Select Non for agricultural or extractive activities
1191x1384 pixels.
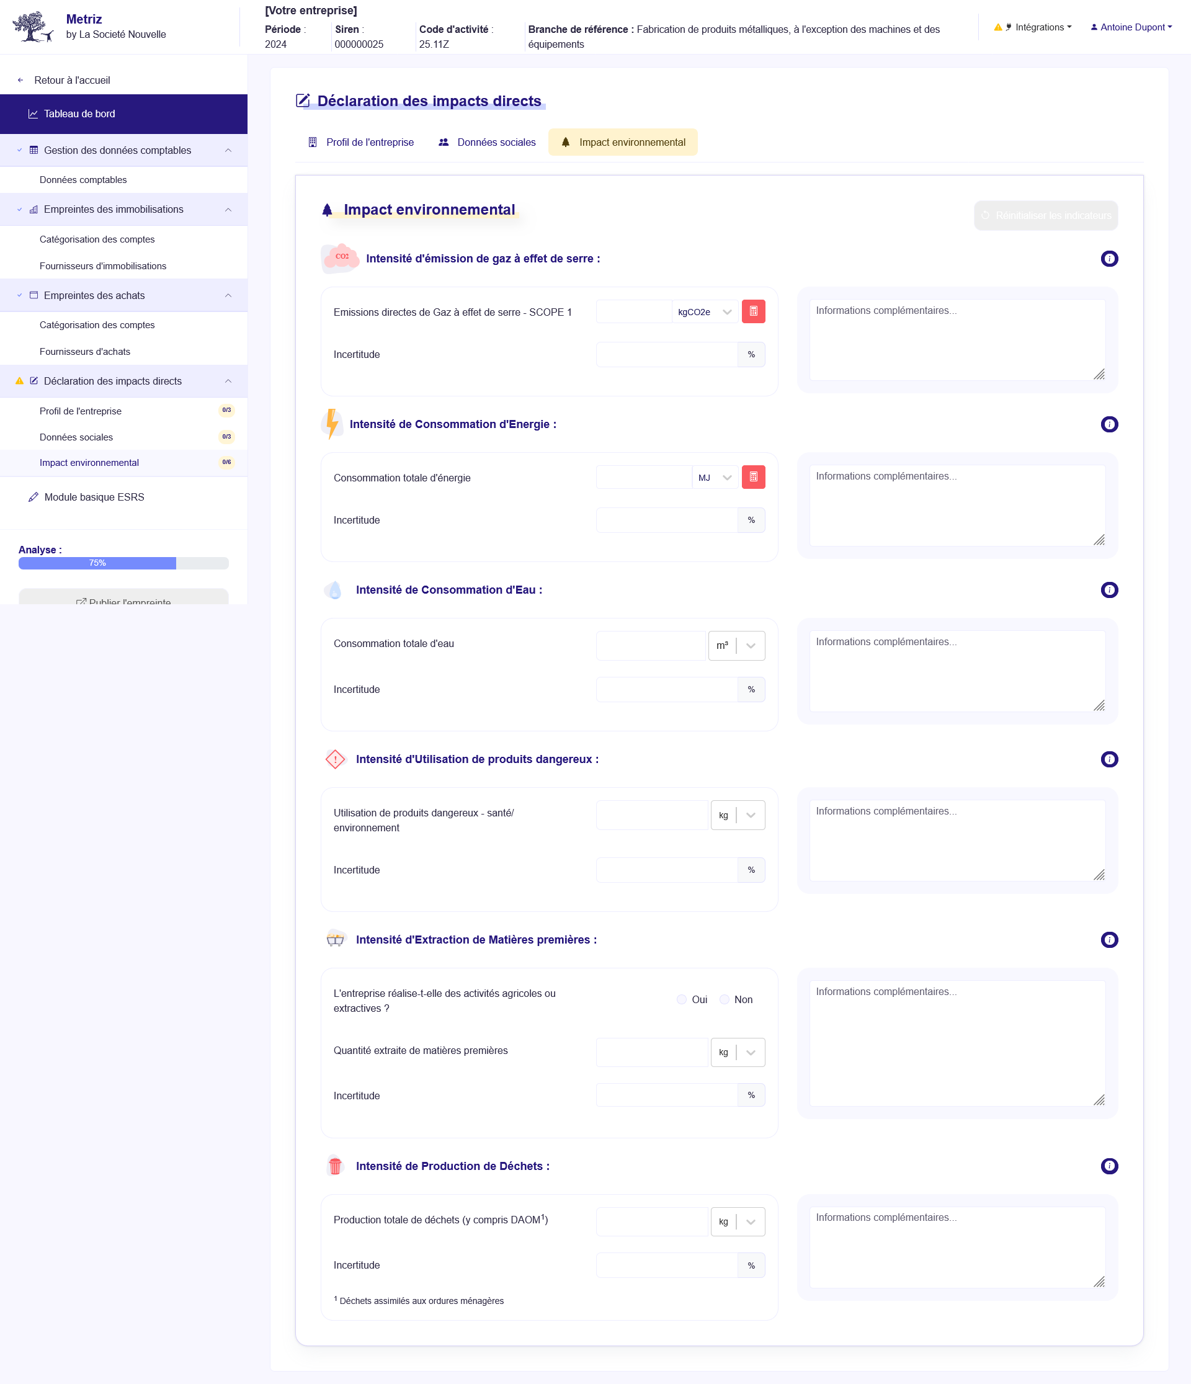point(724,999)
